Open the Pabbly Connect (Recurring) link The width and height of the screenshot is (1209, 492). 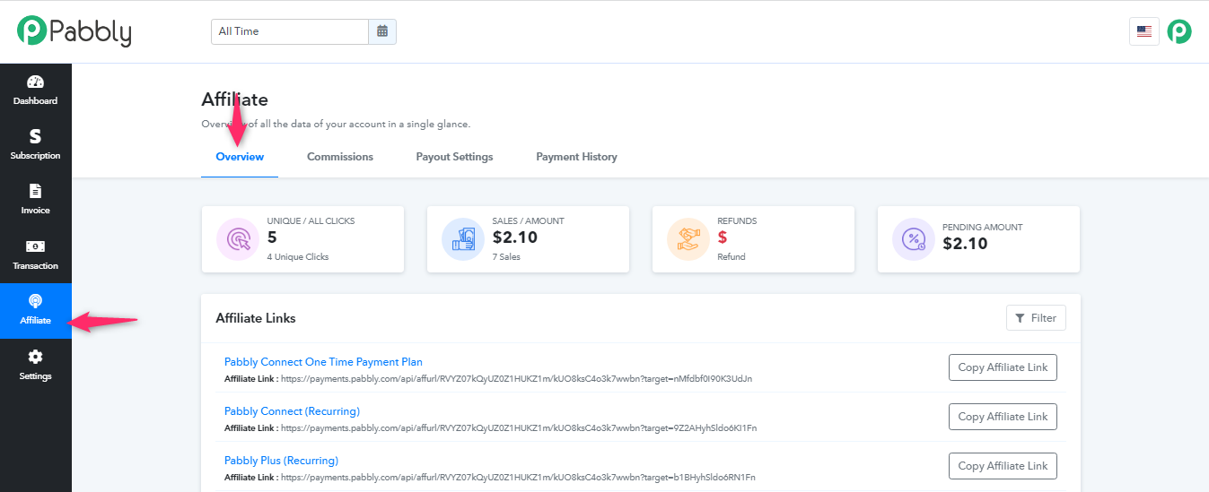pyautogui.click(x=292, y=411)
